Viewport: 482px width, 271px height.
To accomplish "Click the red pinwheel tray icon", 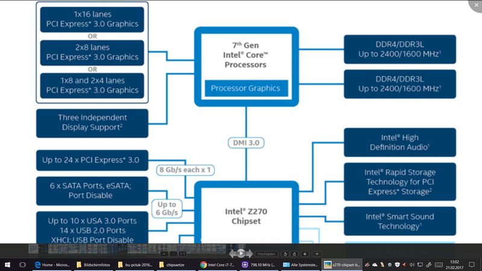I will coord(367,265).
